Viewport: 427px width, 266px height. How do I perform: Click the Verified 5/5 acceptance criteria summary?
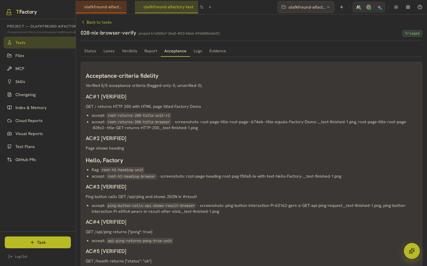pos(144,85)
